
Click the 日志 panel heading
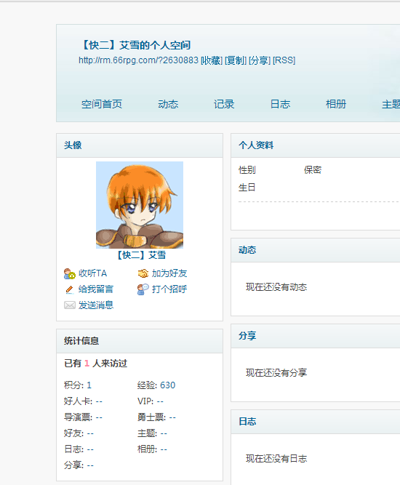click(247, 422)
